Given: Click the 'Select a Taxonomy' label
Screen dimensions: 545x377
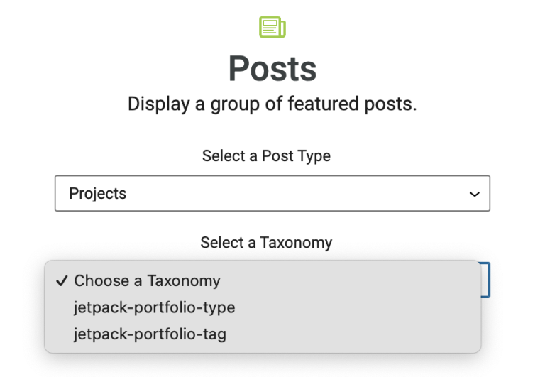Looking at the screenshot, I should tap(266, 242).
